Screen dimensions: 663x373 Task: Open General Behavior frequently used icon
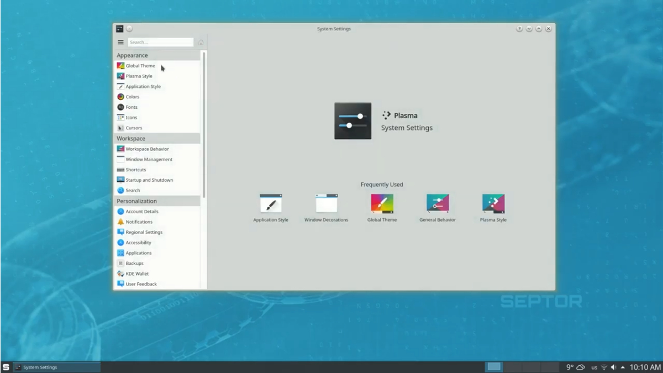point(438,203)
